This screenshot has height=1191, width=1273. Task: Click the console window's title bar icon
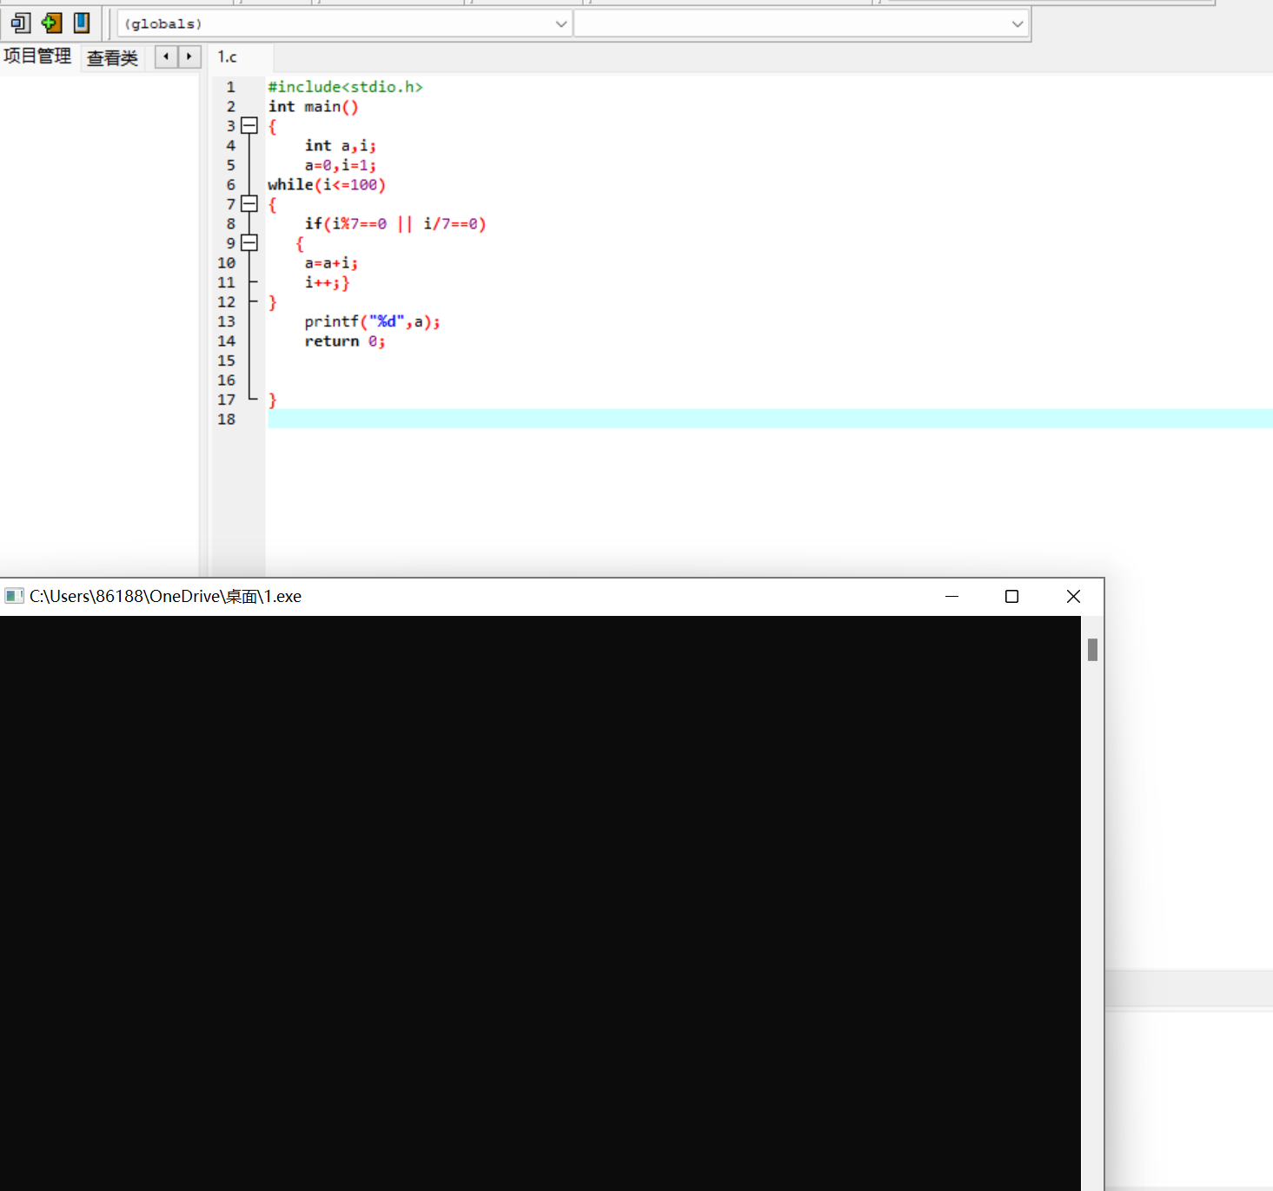(14, 596)
